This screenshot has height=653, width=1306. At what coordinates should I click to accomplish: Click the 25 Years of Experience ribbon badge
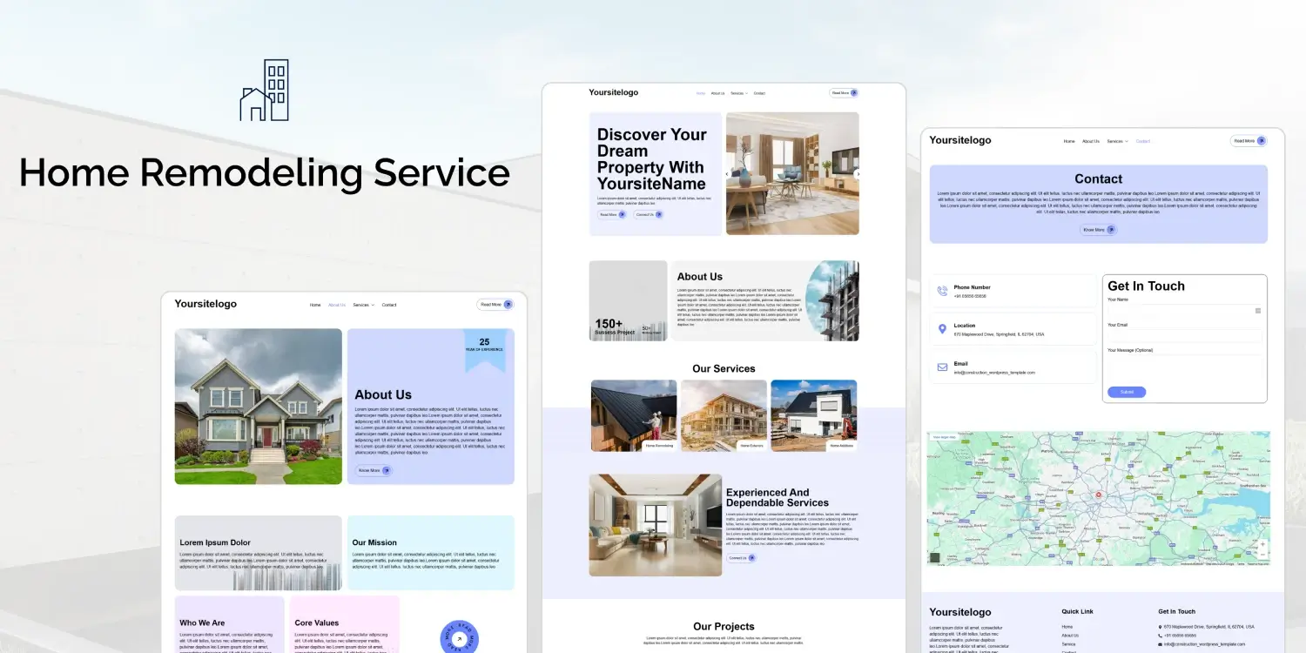coord(484,350)
